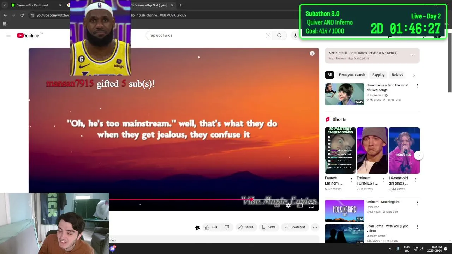
Task: Show next Shorts with carousel arrow
Action: (418, 155)
